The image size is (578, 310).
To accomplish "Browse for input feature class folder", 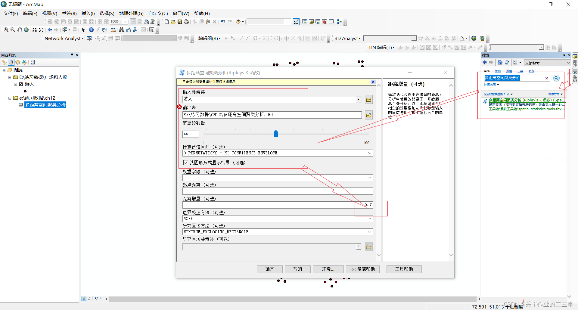I will click(369, 100).
